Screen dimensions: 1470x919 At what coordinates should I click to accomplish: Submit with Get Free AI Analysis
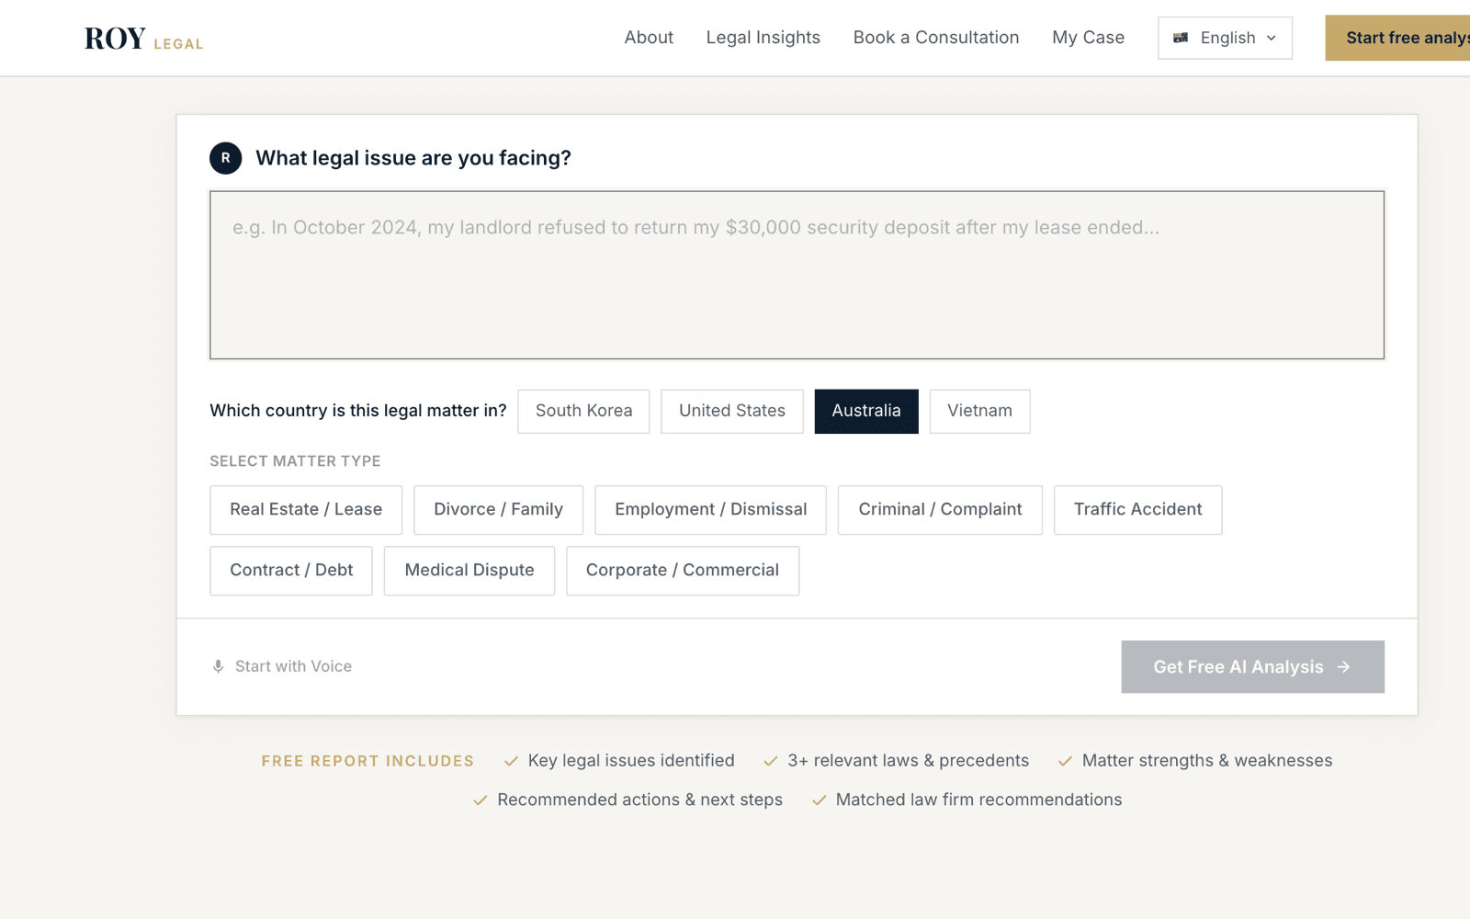1252,667
